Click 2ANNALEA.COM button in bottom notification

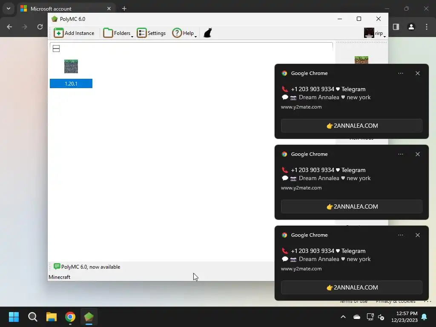[x=351, y=287]
